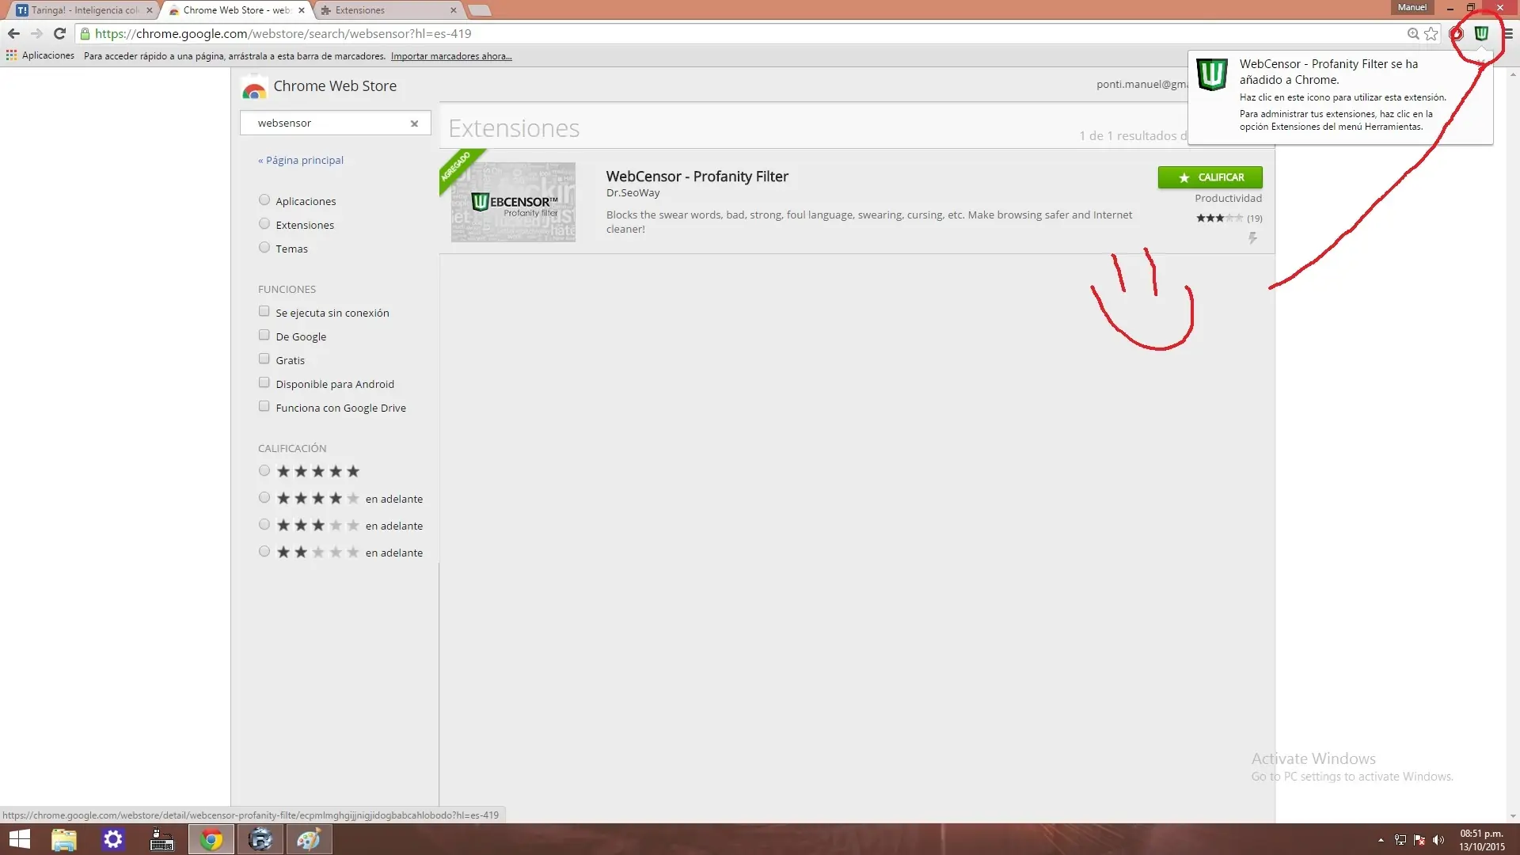Click the network icon in system tray
The height and width of the screenshot is (855, 1520).
coord(1400,840)
